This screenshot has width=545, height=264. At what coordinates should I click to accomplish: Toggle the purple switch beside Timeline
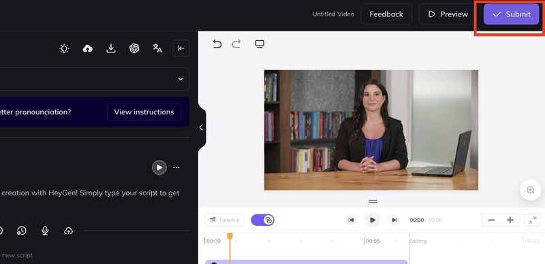click(x=263, y=220)
